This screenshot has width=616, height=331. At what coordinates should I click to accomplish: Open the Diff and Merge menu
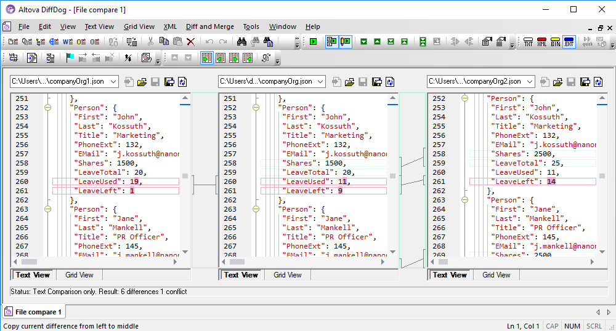pos(209,26)
